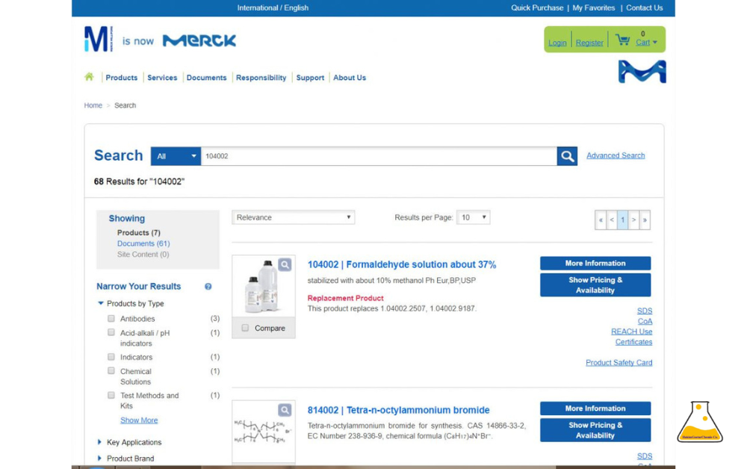Go to the first results page arrow

(x=601, y=220)
